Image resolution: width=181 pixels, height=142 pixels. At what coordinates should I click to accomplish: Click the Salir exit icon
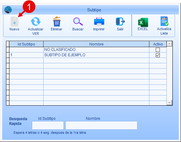(120, 22)
